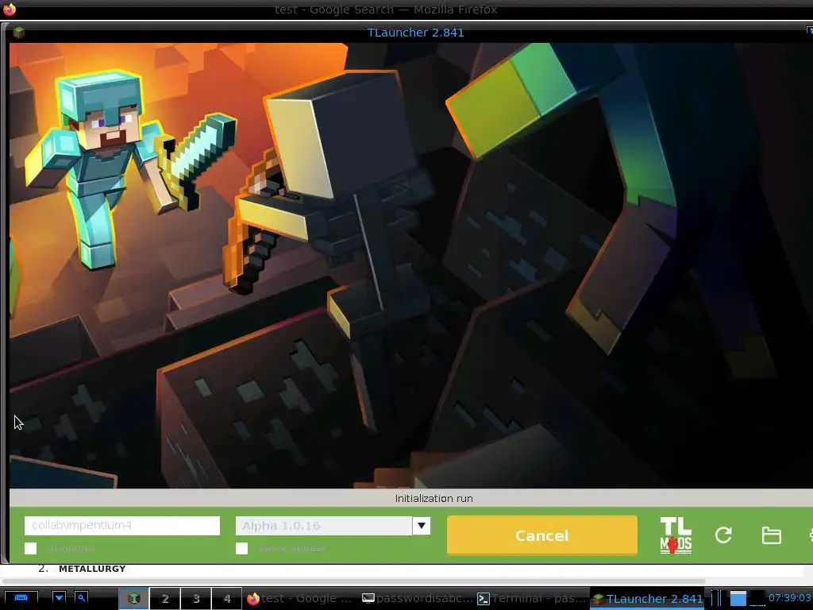Open the game folder icon
This screenshot has width=813, height=610.
point(771,535)
